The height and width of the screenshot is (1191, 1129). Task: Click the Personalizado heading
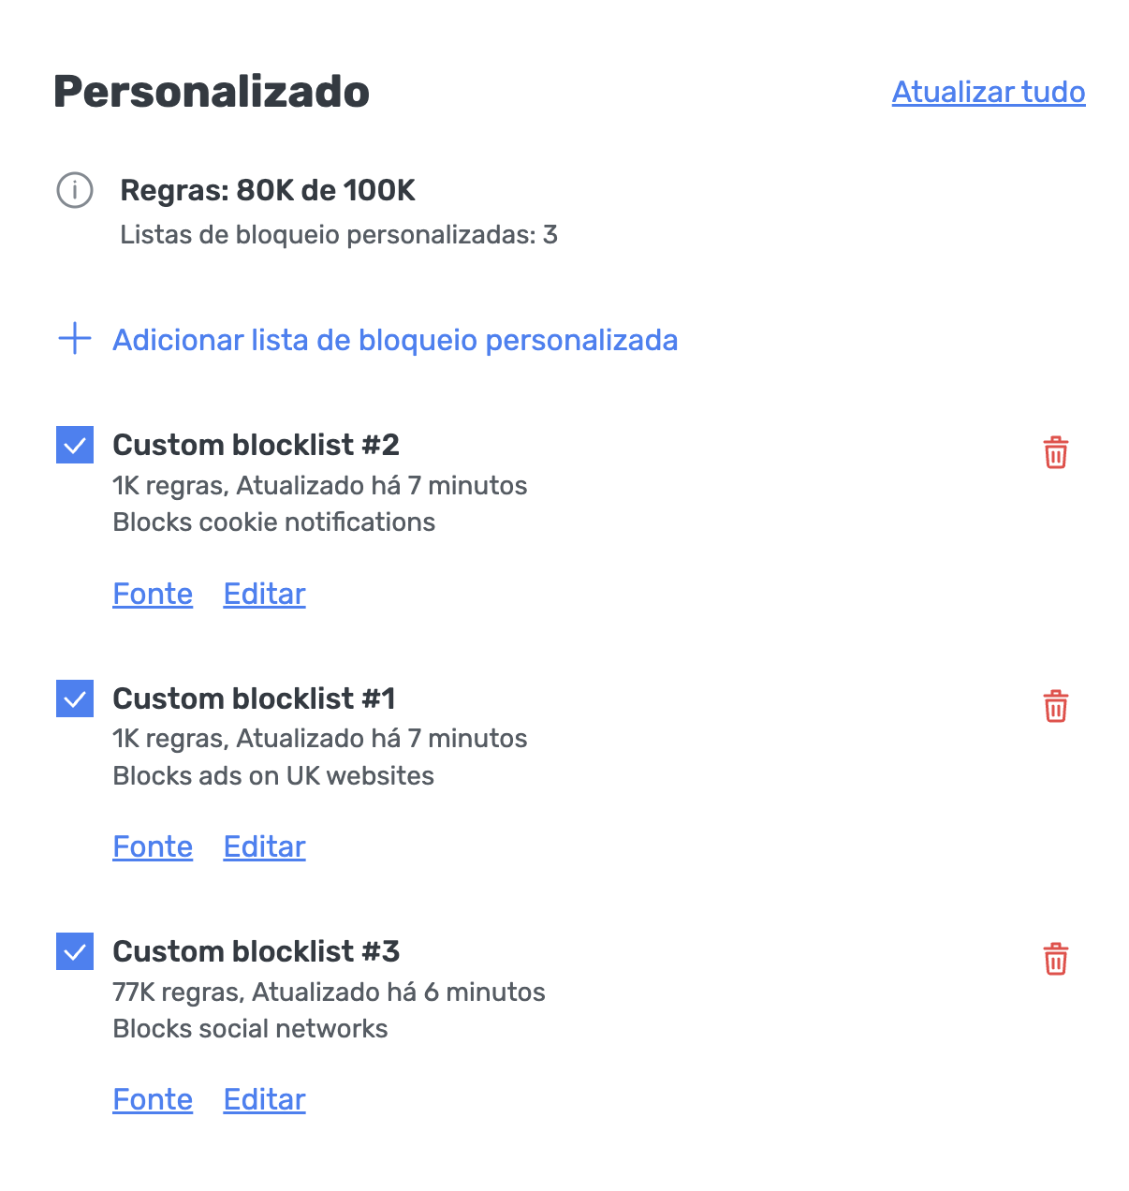pos(211,91)
